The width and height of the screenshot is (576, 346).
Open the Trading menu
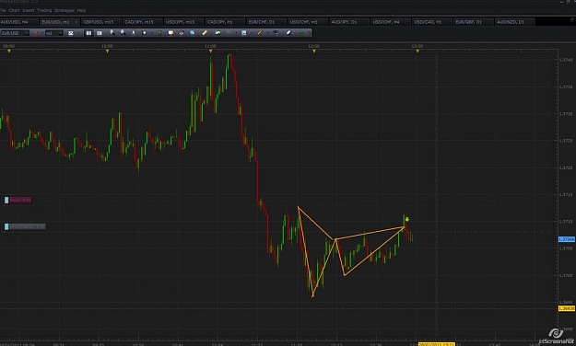tap(44, 10)
